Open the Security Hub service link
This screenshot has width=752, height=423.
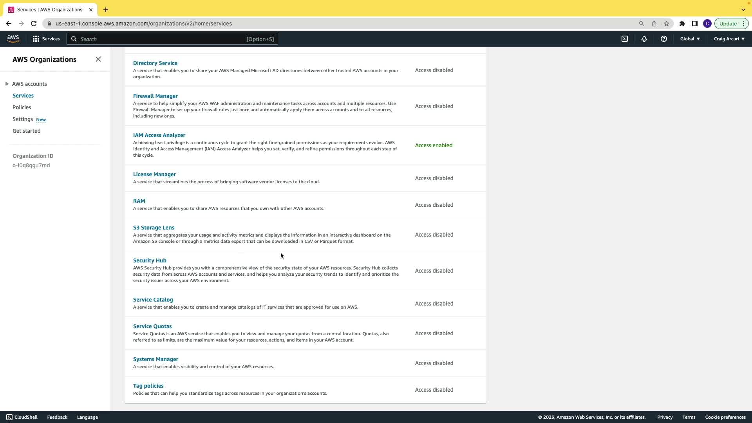click(x=150, y=260)
